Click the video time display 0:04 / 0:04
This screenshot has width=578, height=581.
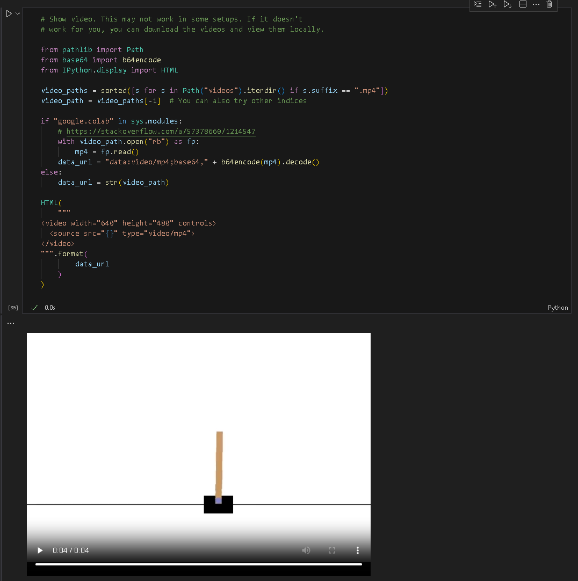(x=70, y=550)
